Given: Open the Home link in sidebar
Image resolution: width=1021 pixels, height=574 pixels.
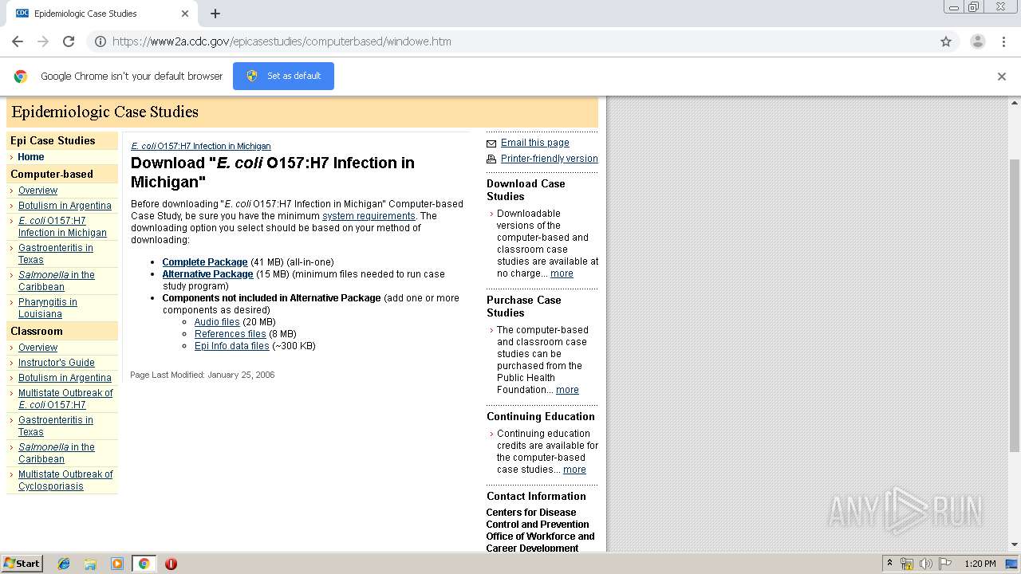Looking at the screenshot, I should pos(31,157).
